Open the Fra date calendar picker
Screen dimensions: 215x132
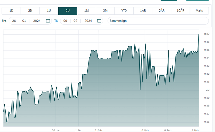tap(48, 21)
